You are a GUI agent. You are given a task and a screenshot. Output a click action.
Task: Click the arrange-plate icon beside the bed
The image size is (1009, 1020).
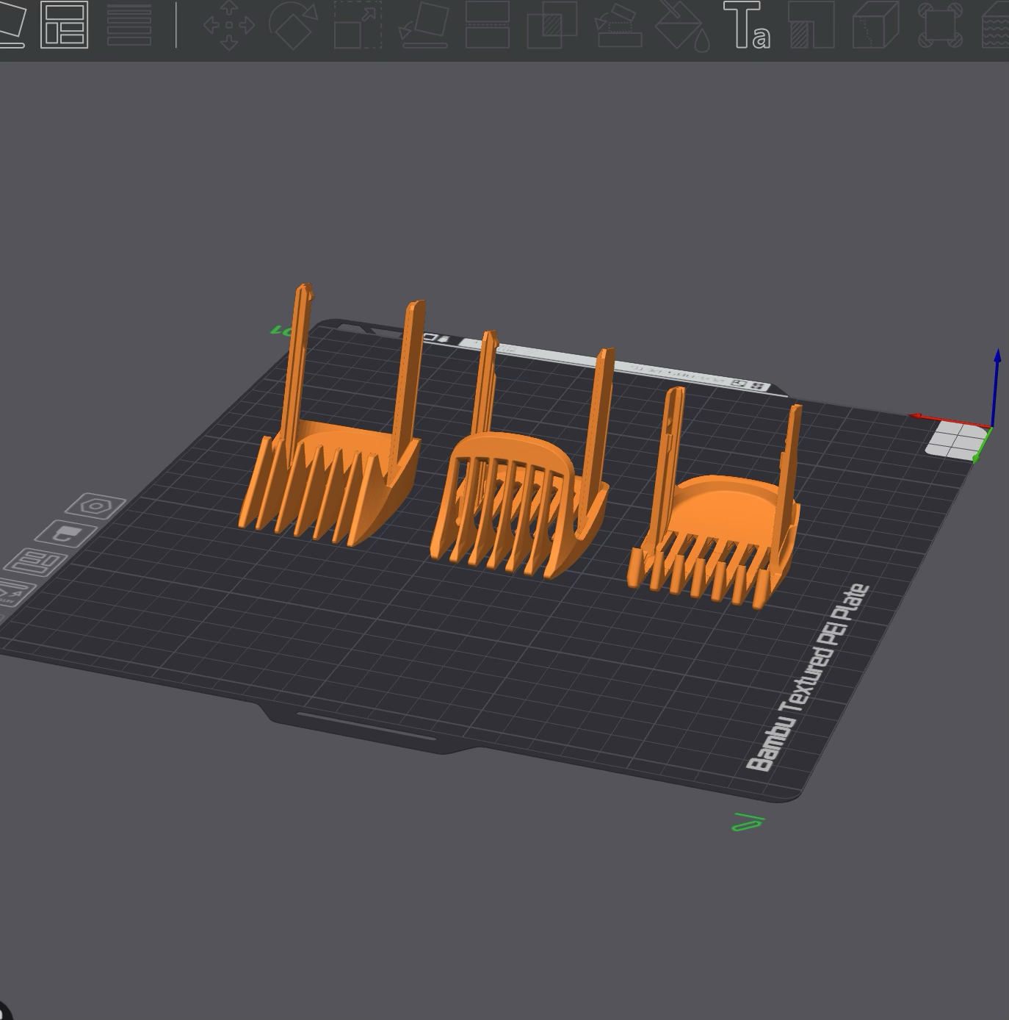[36, 563]
